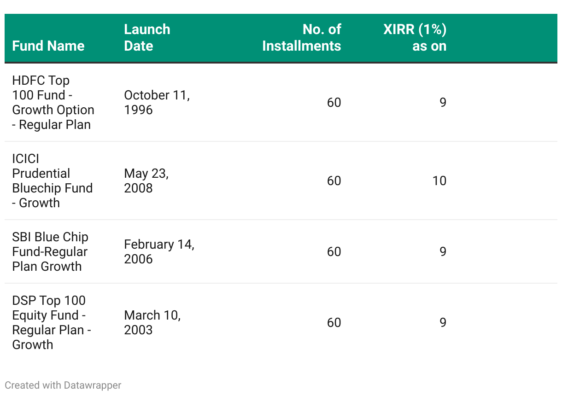Select the SBI Blue Chip Fund cell
Screen dimensions: 562x396
pyautogui.click(x=50, y=251)
